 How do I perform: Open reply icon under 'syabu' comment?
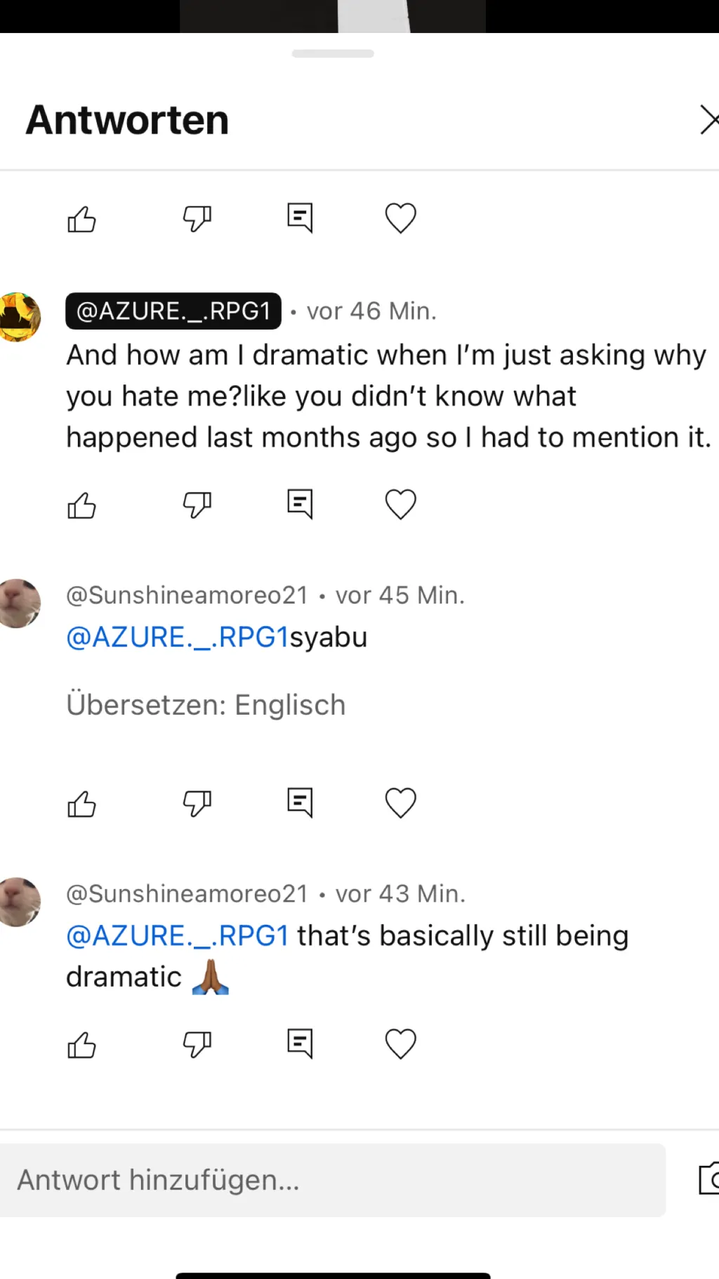[x=300, y=803]
